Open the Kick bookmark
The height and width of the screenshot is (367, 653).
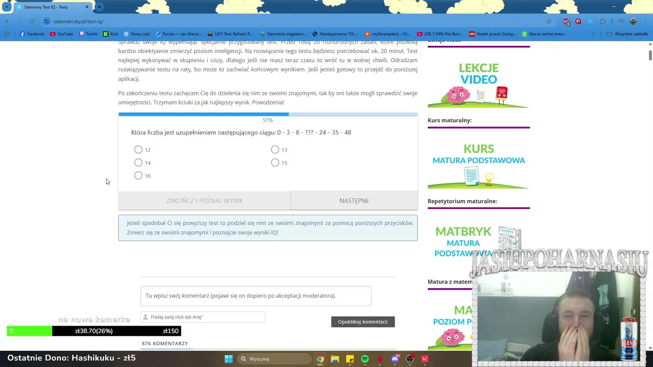click(x=110, y=34)
